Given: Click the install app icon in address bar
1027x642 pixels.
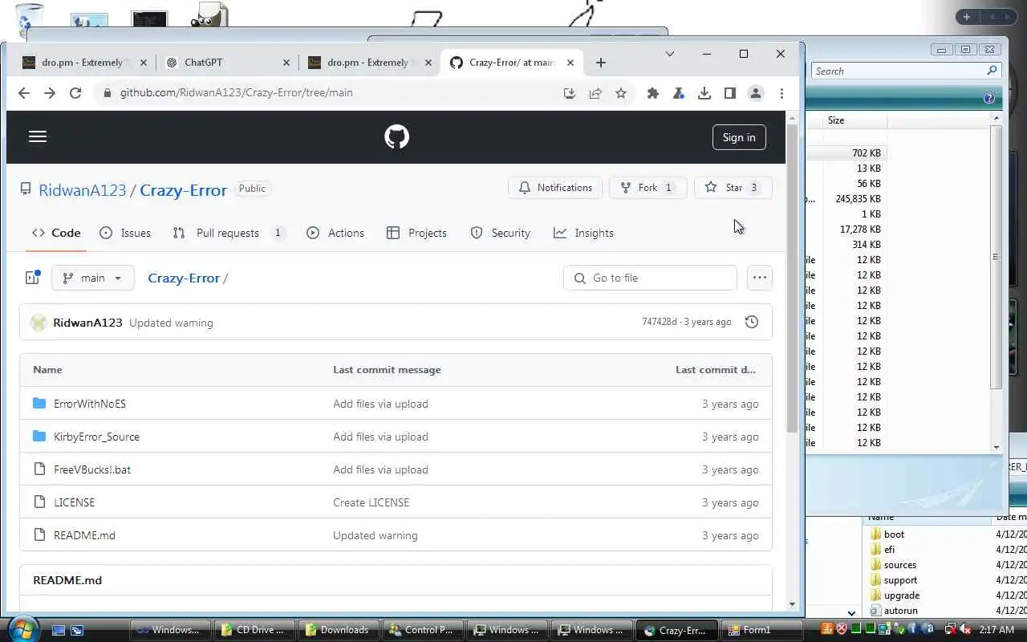Looking at the screenshot, I should (x=570, y=93).
